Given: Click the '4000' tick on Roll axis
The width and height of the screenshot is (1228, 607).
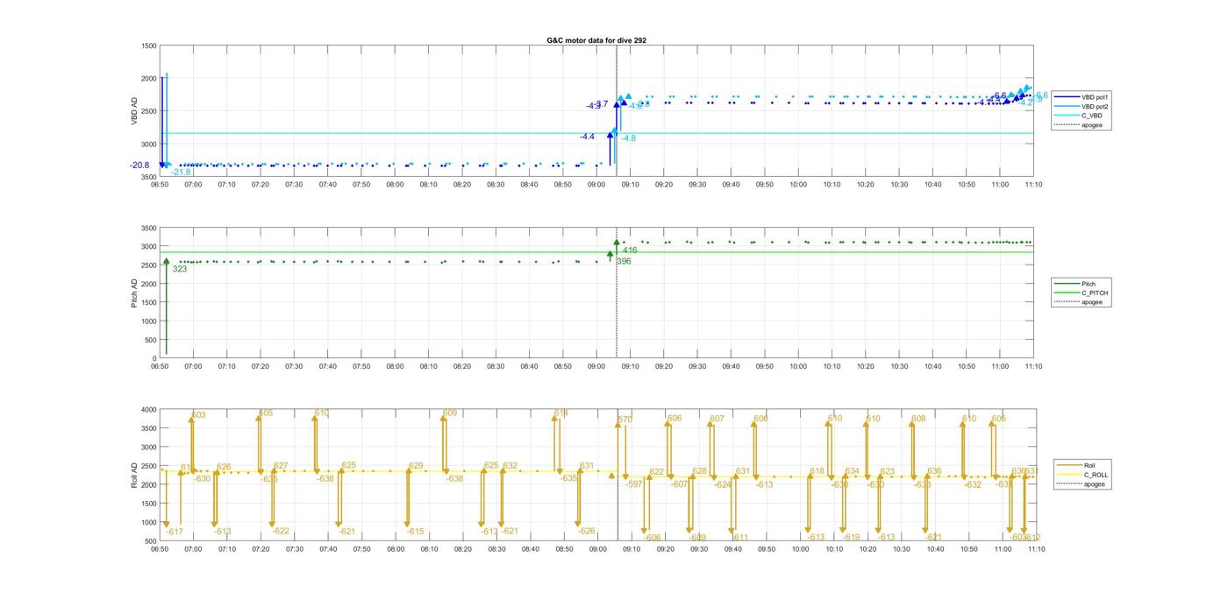Looking at the screenshot, I should [147, 409].
